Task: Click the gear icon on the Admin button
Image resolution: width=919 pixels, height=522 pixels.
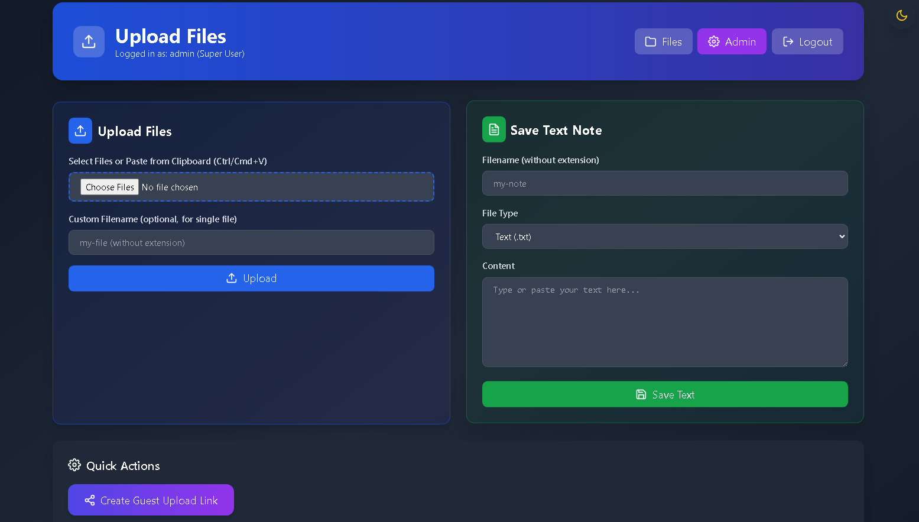Action: (x=713, y=41)
